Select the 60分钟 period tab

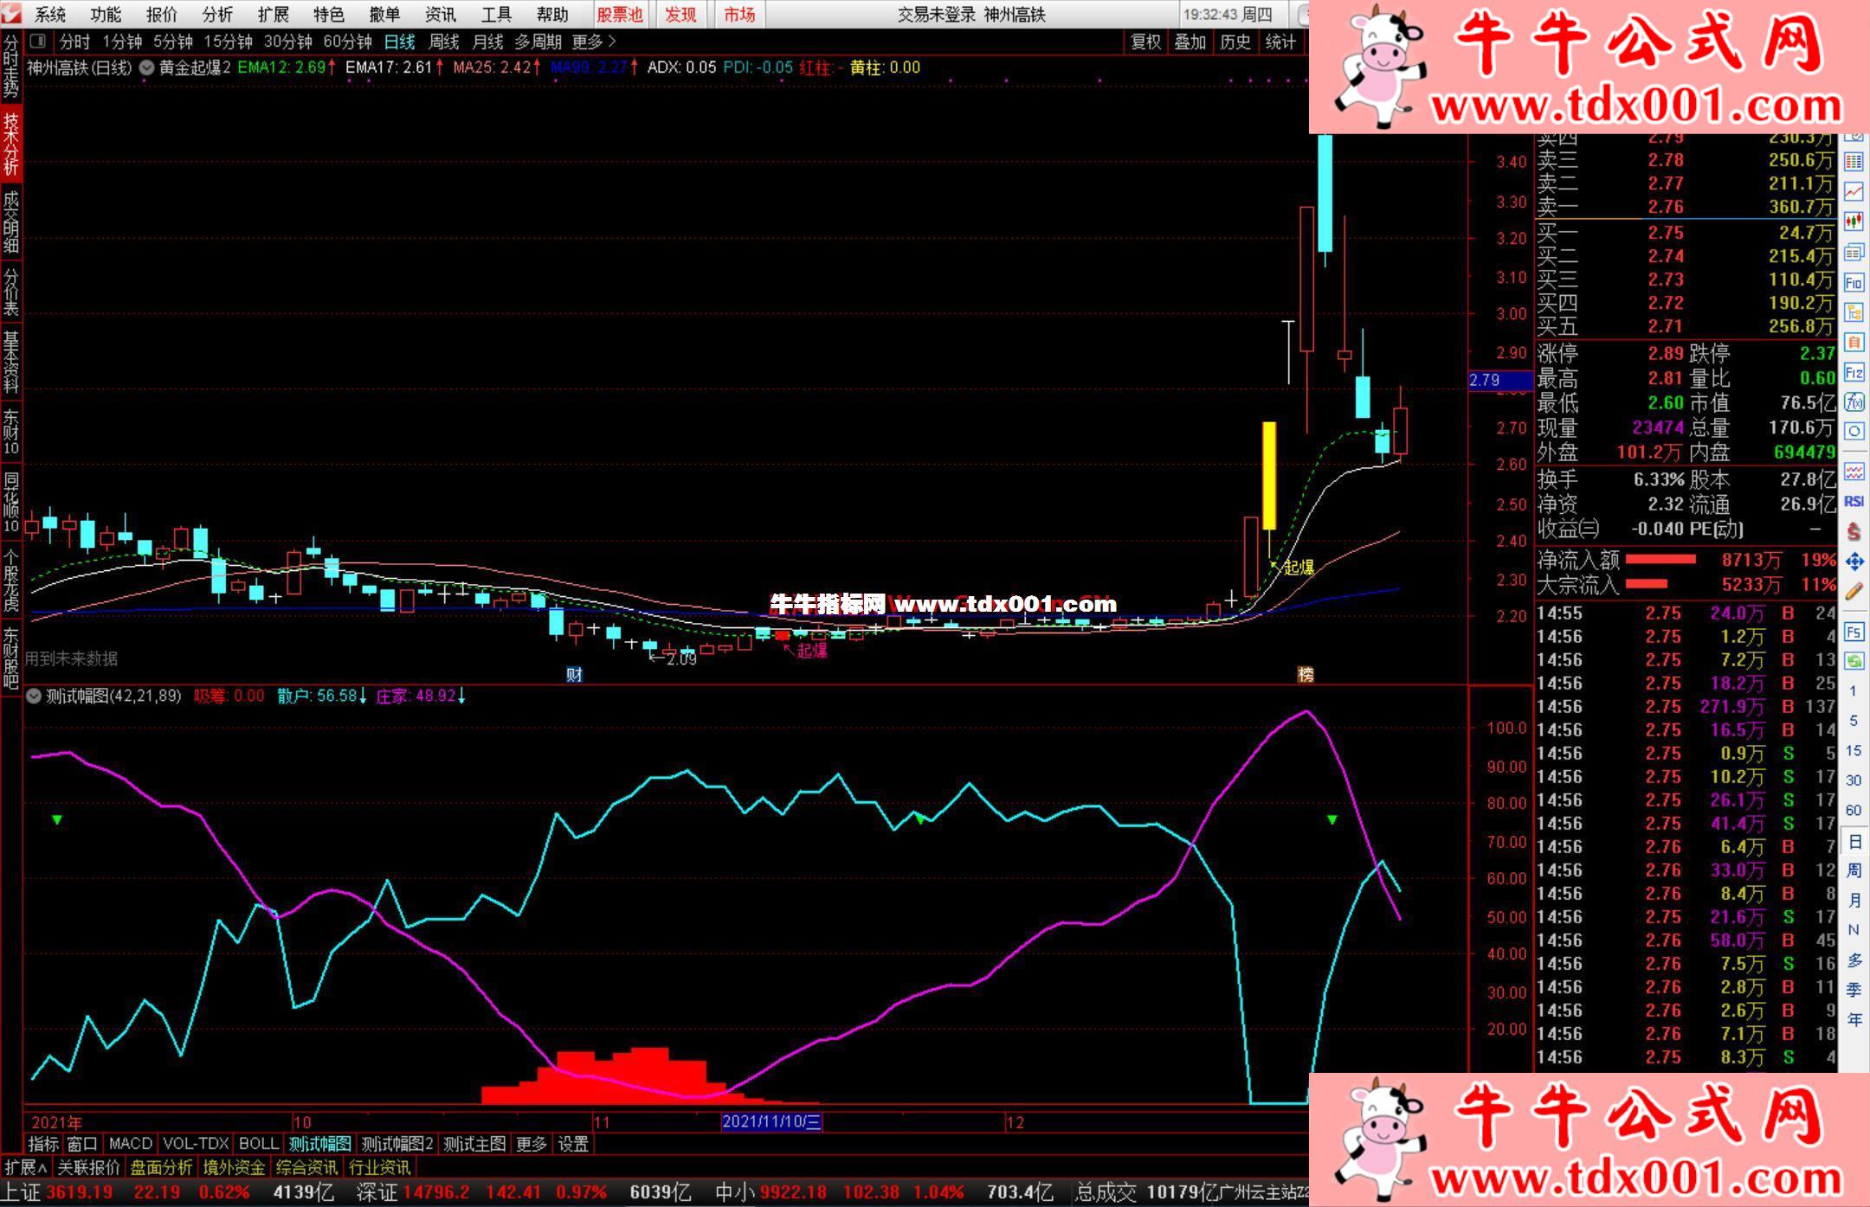point(347,42)
